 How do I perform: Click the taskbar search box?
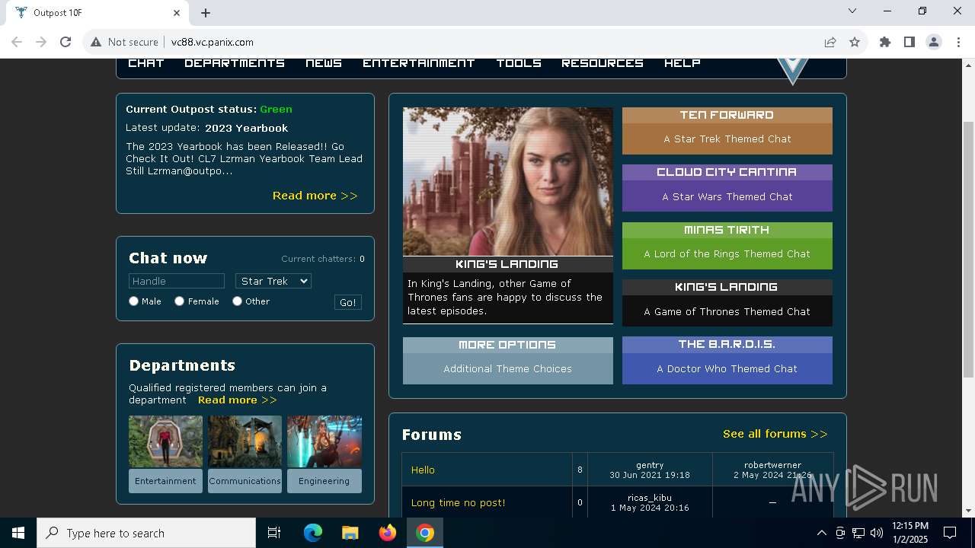coord(146,533)
